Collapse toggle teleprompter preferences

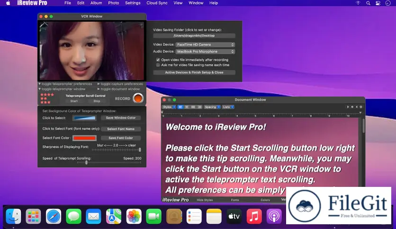[65, 84]
